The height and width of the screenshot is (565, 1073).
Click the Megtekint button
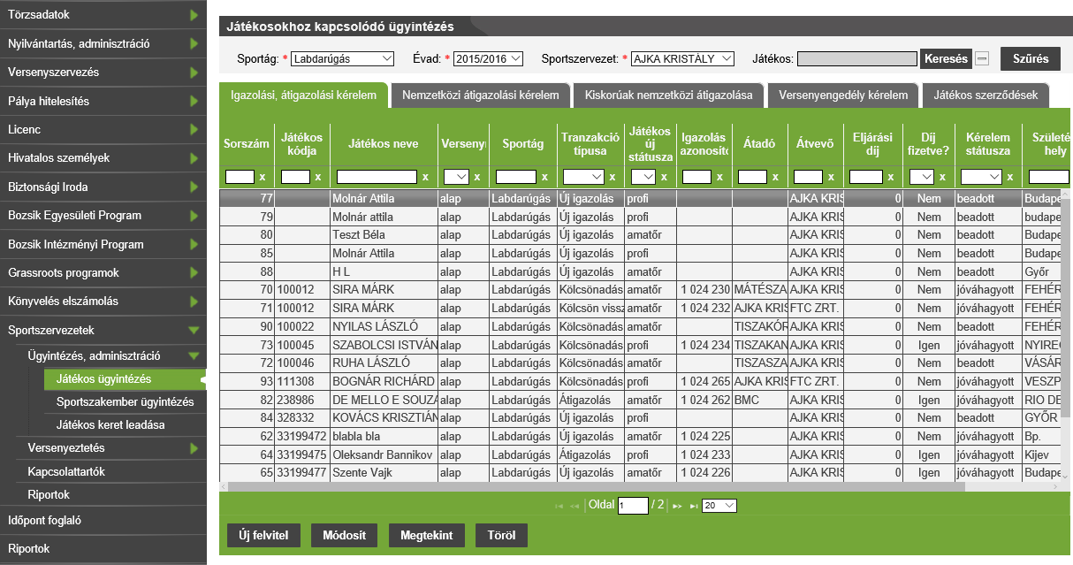[x=427, y=536]
